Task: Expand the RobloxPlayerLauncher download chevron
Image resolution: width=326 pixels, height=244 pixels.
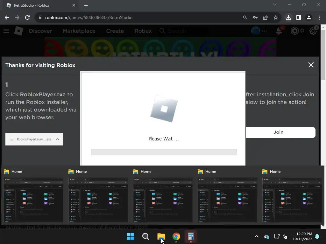Action: click(58, 139)
